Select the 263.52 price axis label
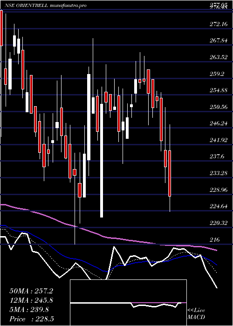Screen dimensions: 233x326 point(219,57)
